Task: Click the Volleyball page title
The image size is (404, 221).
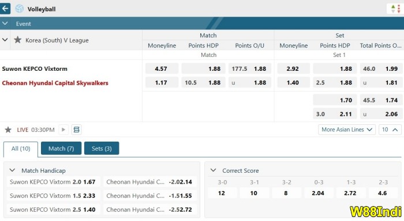Action: coord(42,9)
